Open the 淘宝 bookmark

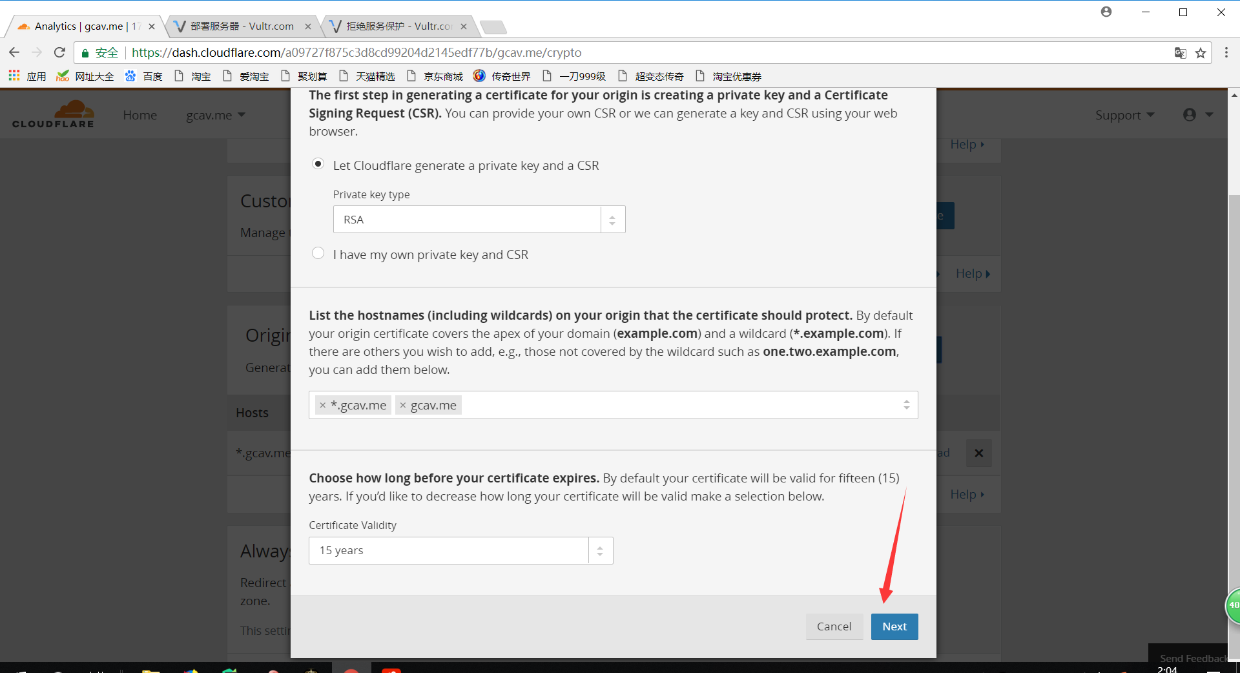192,76
